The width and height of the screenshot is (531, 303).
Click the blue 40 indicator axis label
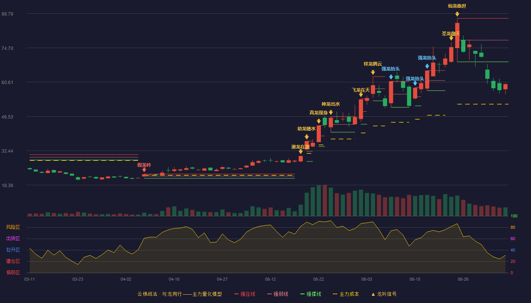coord(513,250)
